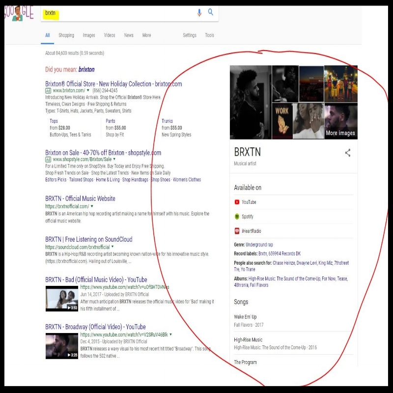393x393 pixels.
Task: Select the High-Rise Music song row
Action: click(293, 343)
